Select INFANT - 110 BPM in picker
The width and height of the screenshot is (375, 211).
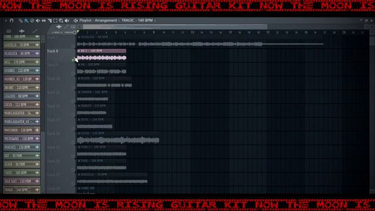click(x=22, y=87)
